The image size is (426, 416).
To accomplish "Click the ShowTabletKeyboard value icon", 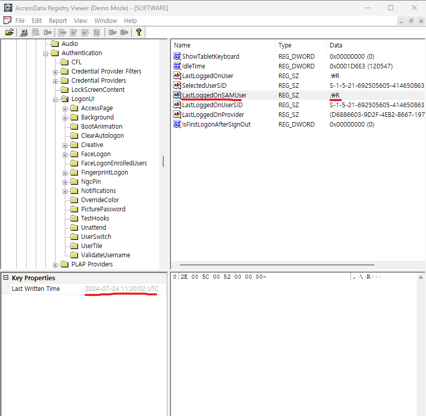I will (177, 56).
